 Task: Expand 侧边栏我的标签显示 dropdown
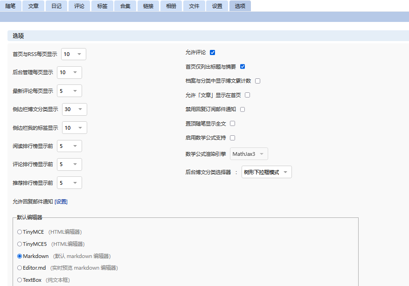(x=75, y=128)
